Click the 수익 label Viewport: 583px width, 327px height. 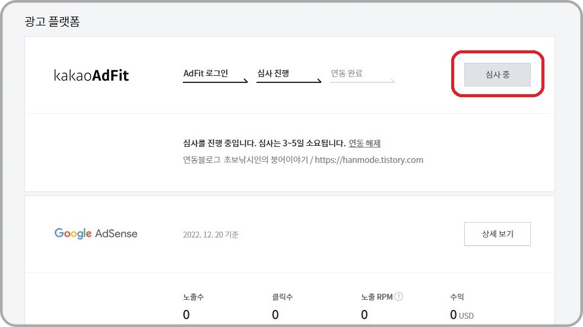tap(457, 297)
